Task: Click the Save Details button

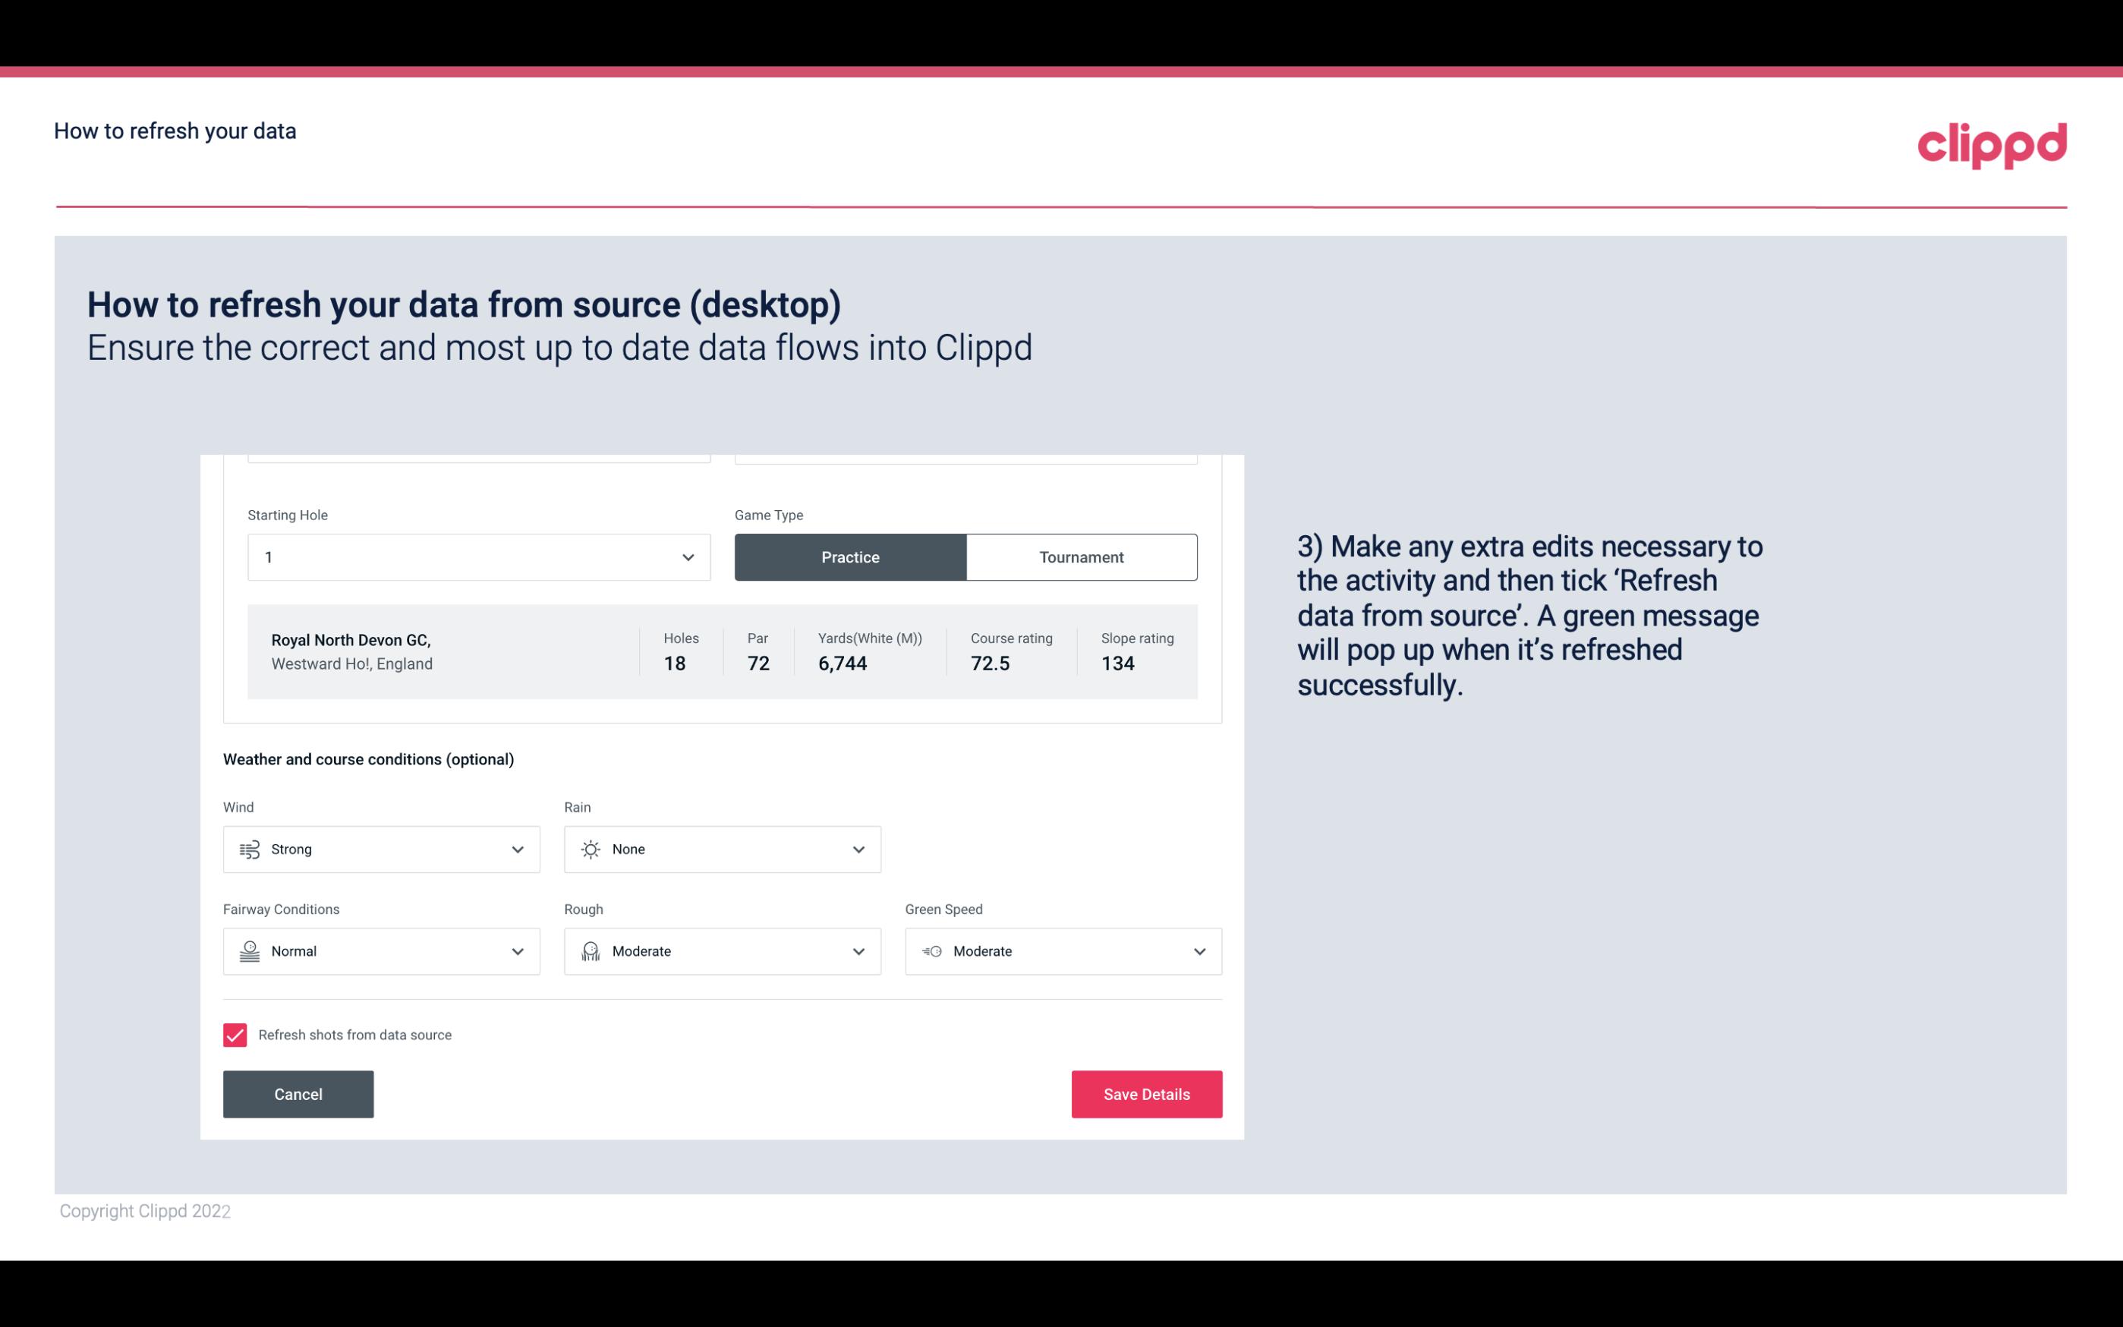Action: click(1146, 1095)
